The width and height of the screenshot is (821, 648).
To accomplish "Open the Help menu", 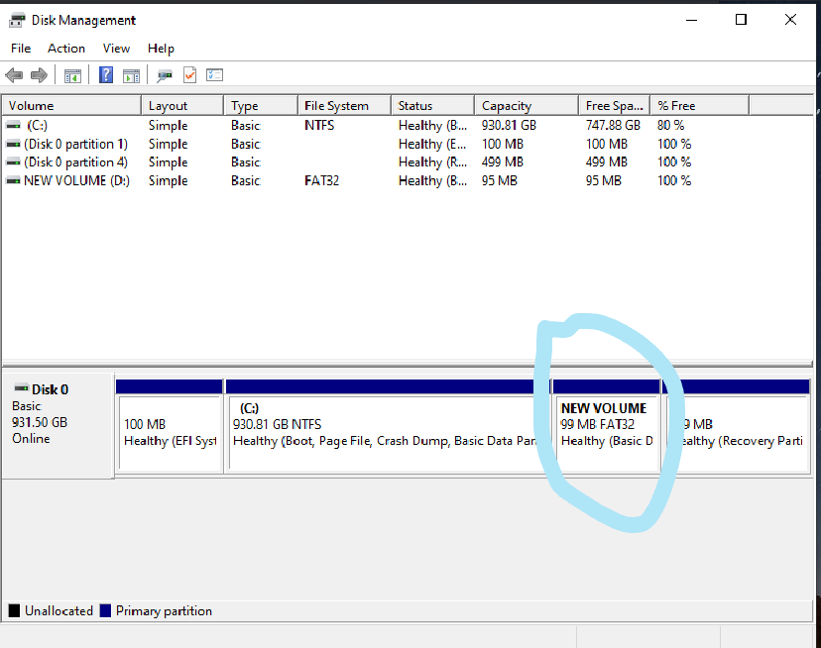I will tap(161, 49).
